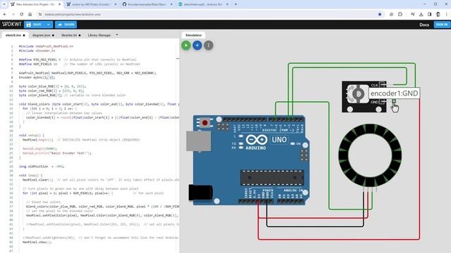This screenshot has width=451, height=253.
Task: Click the SAVE button
Action: click(34, 25)
